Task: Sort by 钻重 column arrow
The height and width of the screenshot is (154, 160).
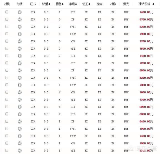Action: (46, 4)
